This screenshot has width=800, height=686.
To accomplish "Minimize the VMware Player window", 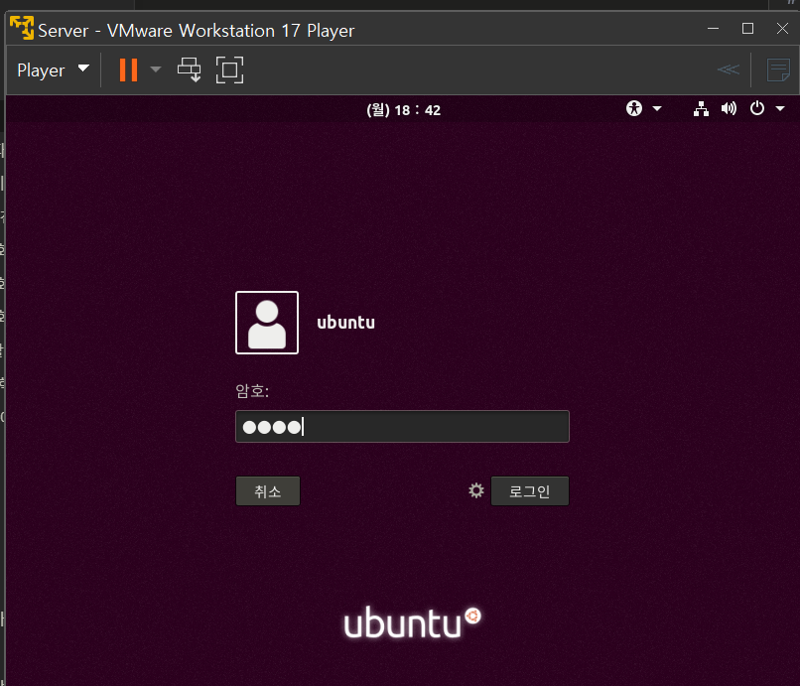I will (714, 28).
